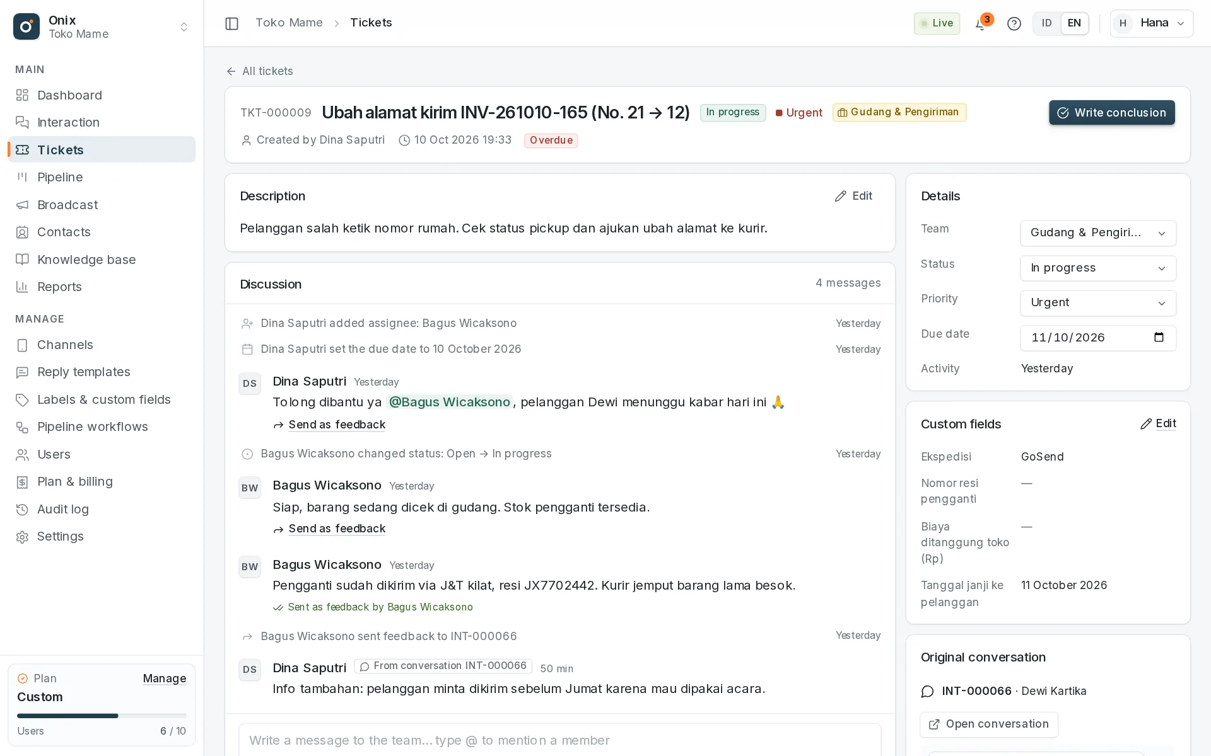Screen dimensions: 1211x756
Task: Toggle the sidebar panel icon
Action: pos(231,23)
